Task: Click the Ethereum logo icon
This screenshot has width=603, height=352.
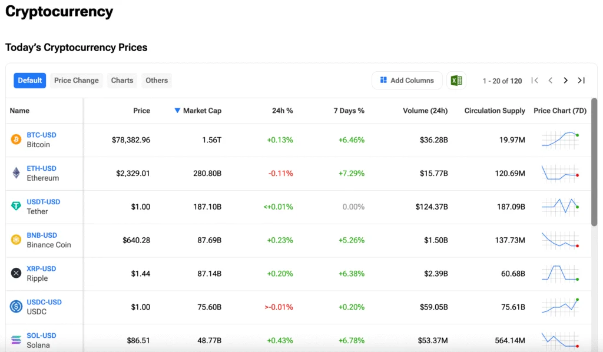Action: 16,173
